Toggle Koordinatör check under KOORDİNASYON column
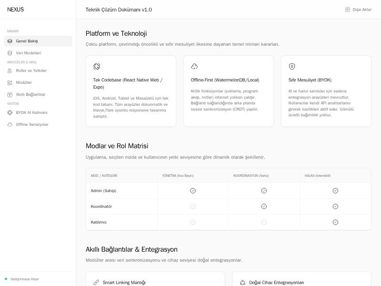 click(x=264, y=206)
